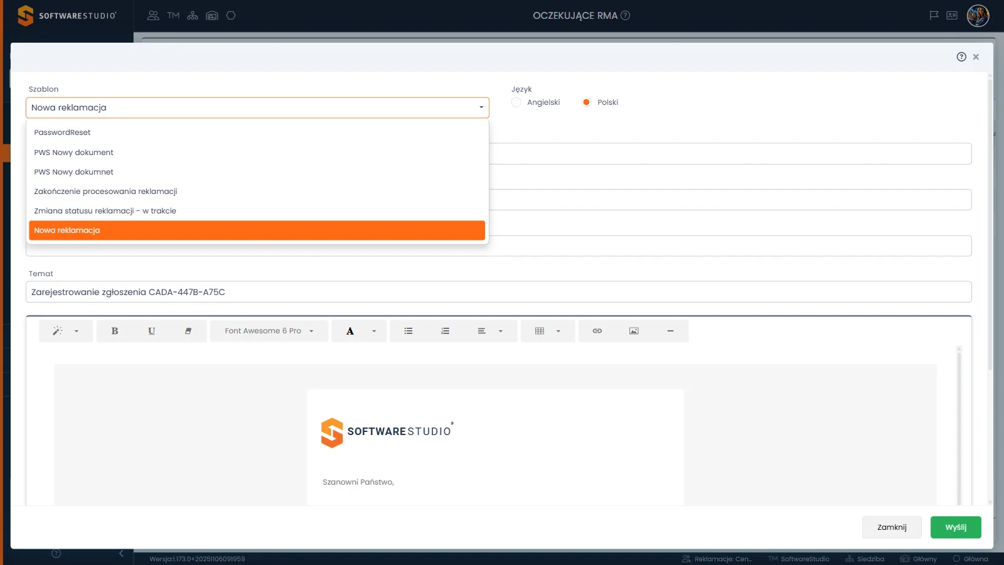Toggle underline formatting in editor
Screen dimensions: 1004x565
pos(151,331)
